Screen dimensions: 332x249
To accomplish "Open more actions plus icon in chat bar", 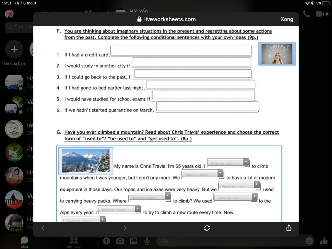I will point(106,241).
